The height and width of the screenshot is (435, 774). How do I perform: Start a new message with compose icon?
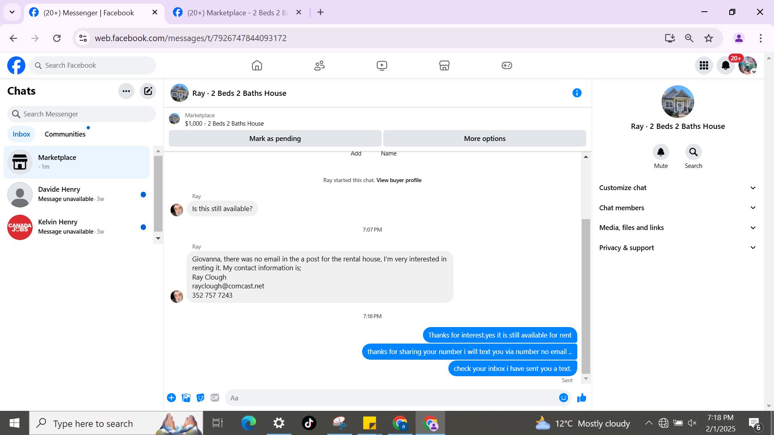(x=148, y=91)
